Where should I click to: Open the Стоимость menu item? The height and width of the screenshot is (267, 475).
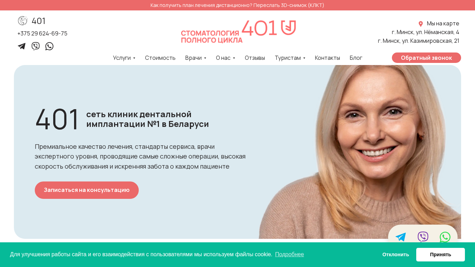point(160,58)
